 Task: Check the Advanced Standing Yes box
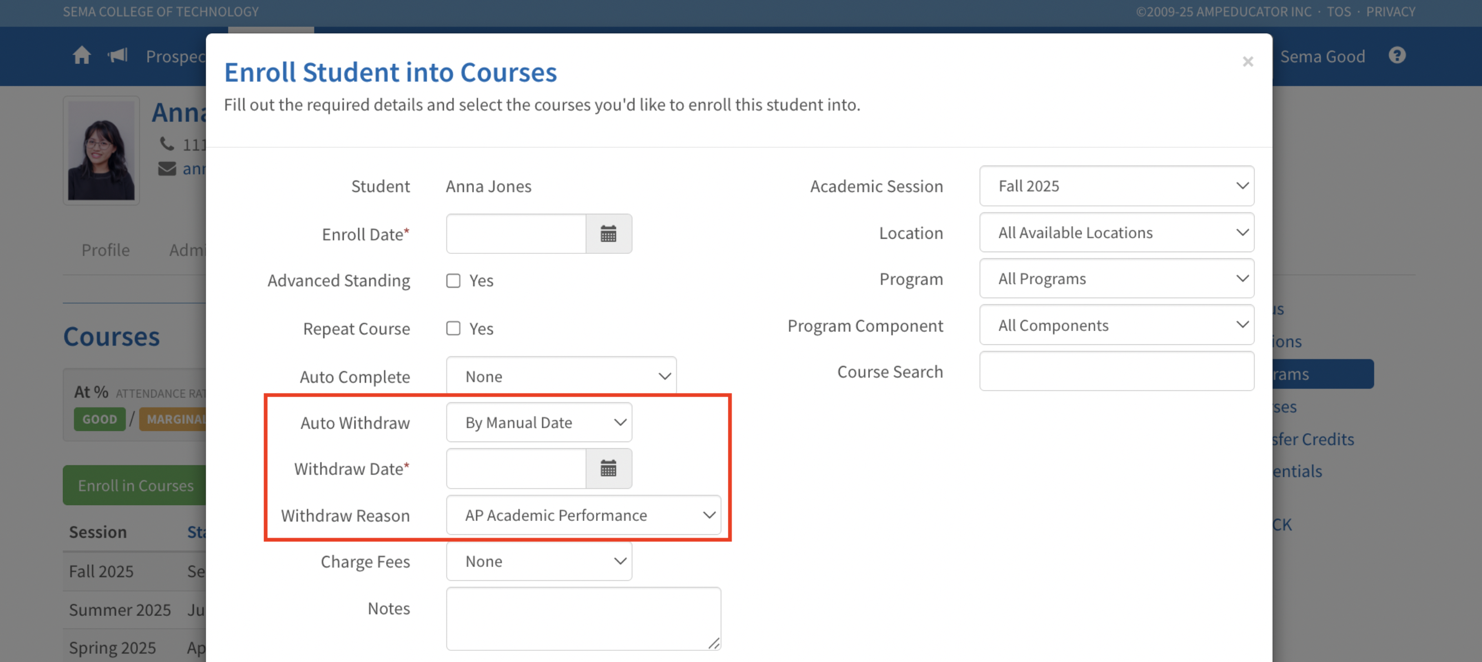(x=453, y=280)
